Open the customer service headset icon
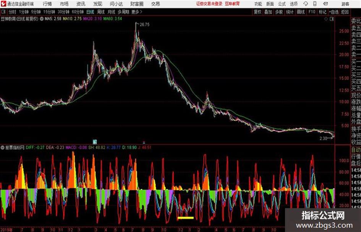Screen dimensions: 361x232 point(306,4)
